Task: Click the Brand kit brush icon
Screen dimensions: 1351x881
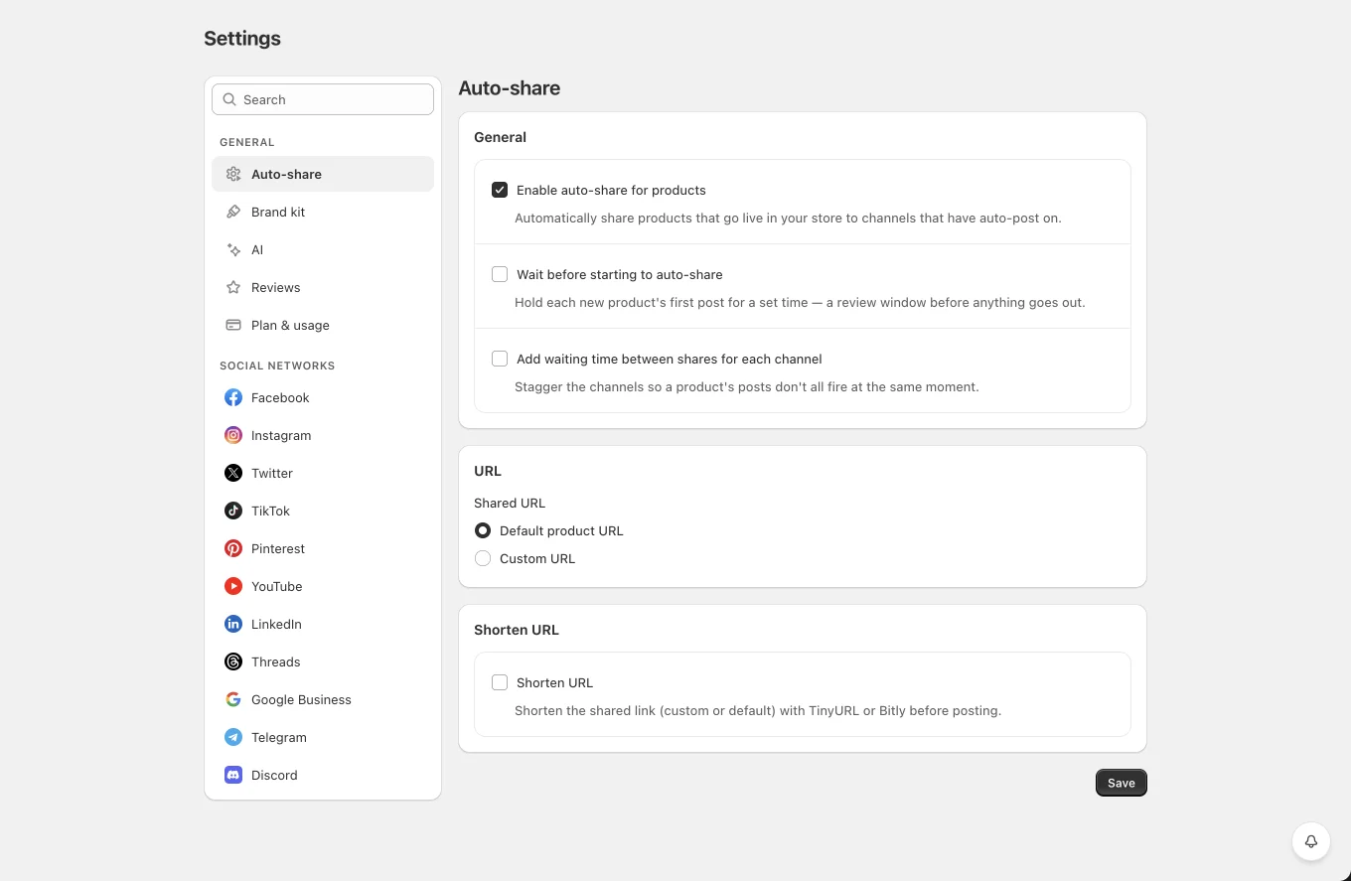Action: pos(233,212)
